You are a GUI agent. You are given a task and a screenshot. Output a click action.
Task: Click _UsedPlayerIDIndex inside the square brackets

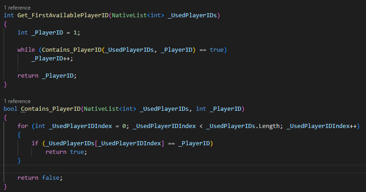pos(129,143)
